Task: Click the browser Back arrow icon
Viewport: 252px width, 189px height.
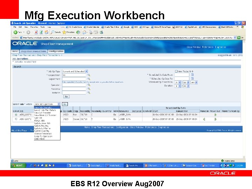Action: point(15,33)
